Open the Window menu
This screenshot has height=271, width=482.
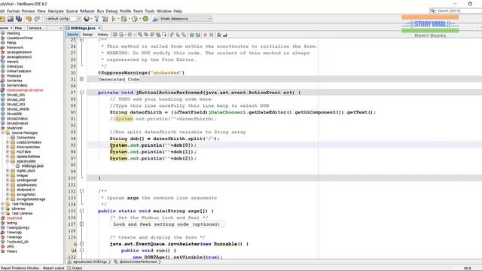tap(164, 11)
